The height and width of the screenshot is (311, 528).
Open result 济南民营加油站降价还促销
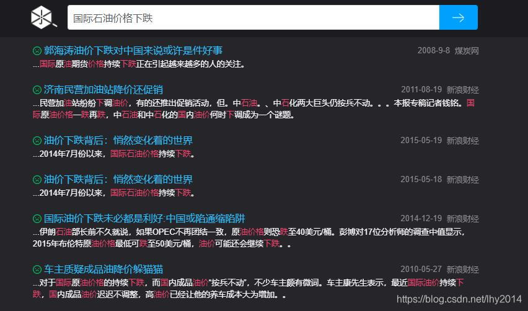[x=103, y=90]
